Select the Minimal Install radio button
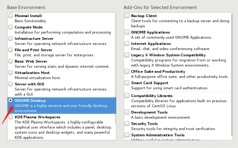The height and width of the screenshot is (148, 238). (11, 16)
